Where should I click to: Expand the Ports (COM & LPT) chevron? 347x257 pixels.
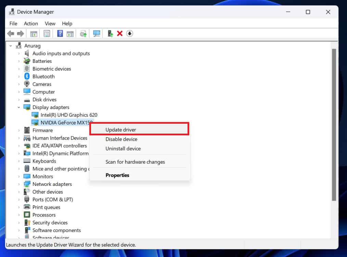click(x=19, y=200)
